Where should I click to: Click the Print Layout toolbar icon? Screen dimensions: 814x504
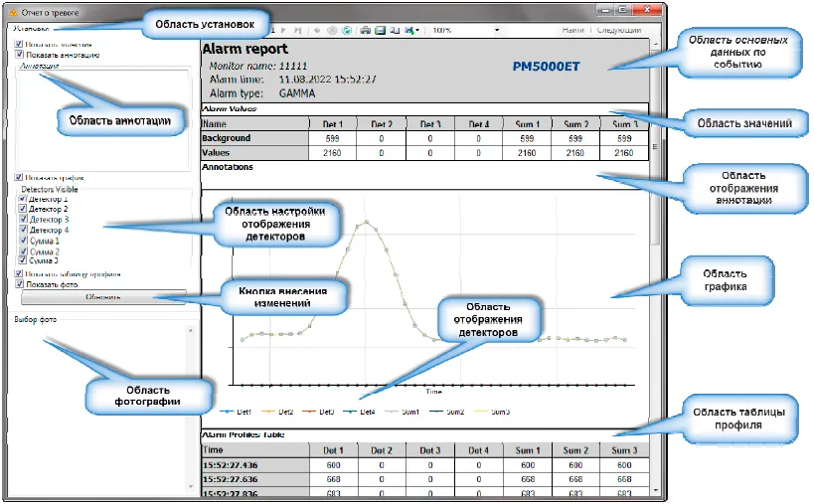pos(381,31)
